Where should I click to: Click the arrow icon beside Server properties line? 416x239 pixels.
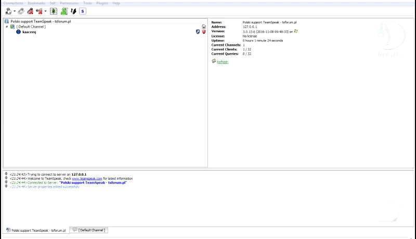(x=6, y=187)
